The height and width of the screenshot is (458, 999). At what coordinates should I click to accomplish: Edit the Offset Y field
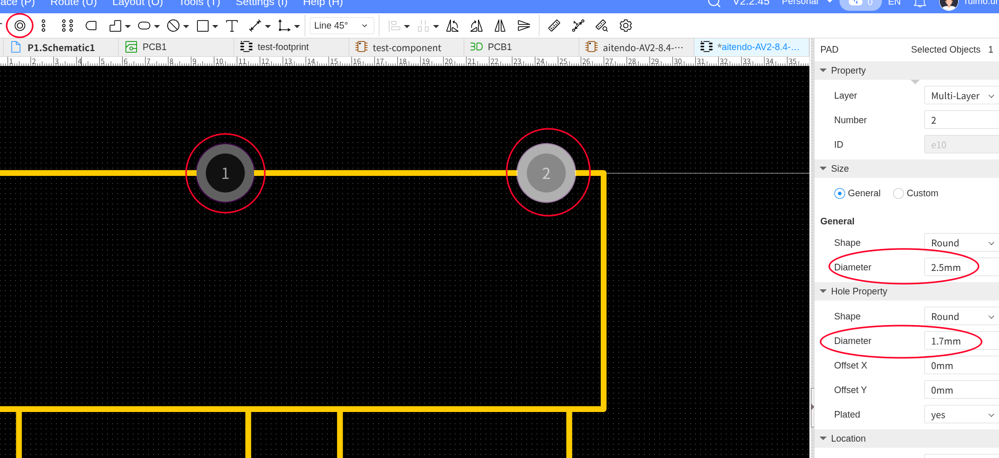coord(962,390)
